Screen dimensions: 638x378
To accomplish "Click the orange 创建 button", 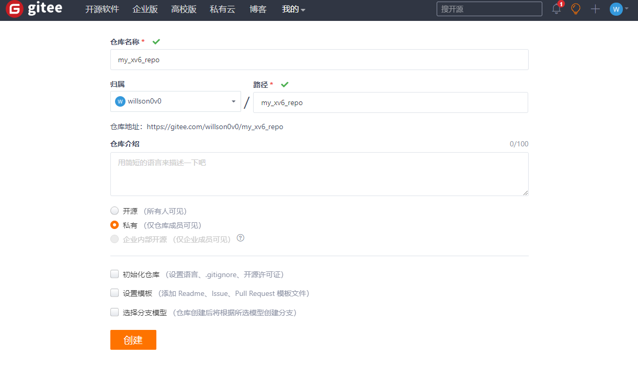I will [x=133, y=340].
